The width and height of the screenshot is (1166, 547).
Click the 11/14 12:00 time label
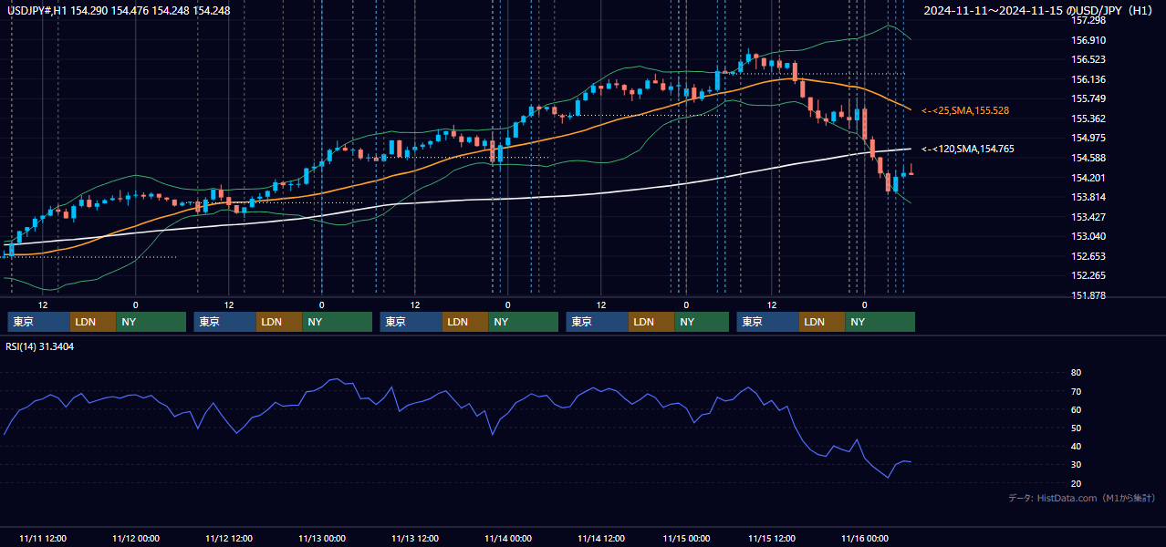point(601,538)
